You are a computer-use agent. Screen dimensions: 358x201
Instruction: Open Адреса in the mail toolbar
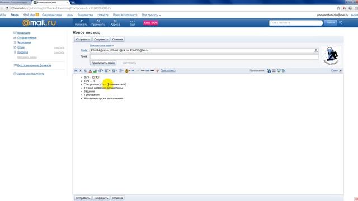[115, 22]
